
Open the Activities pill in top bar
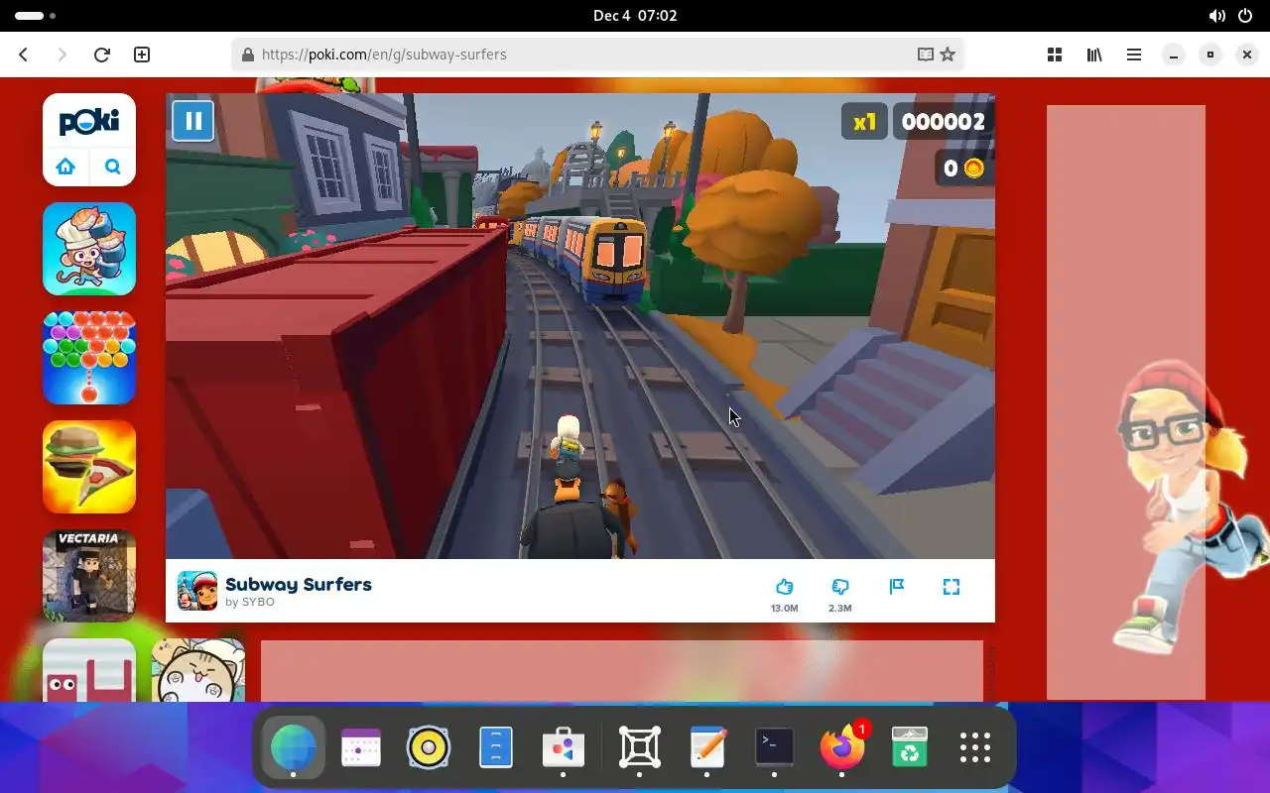pos(35,16)
